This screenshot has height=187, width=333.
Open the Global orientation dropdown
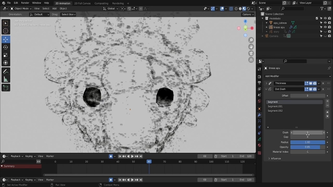coord(111,9)
